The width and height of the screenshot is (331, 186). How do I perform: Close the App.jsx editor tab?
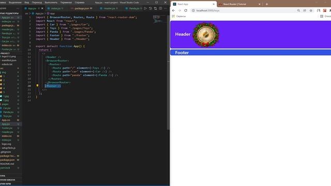click(42, 8)
